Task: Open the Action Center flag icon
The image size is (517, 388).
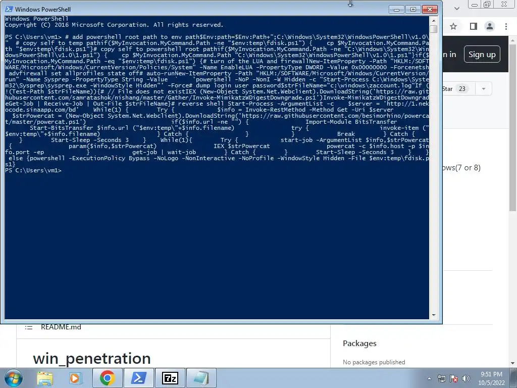Action: 454,379
